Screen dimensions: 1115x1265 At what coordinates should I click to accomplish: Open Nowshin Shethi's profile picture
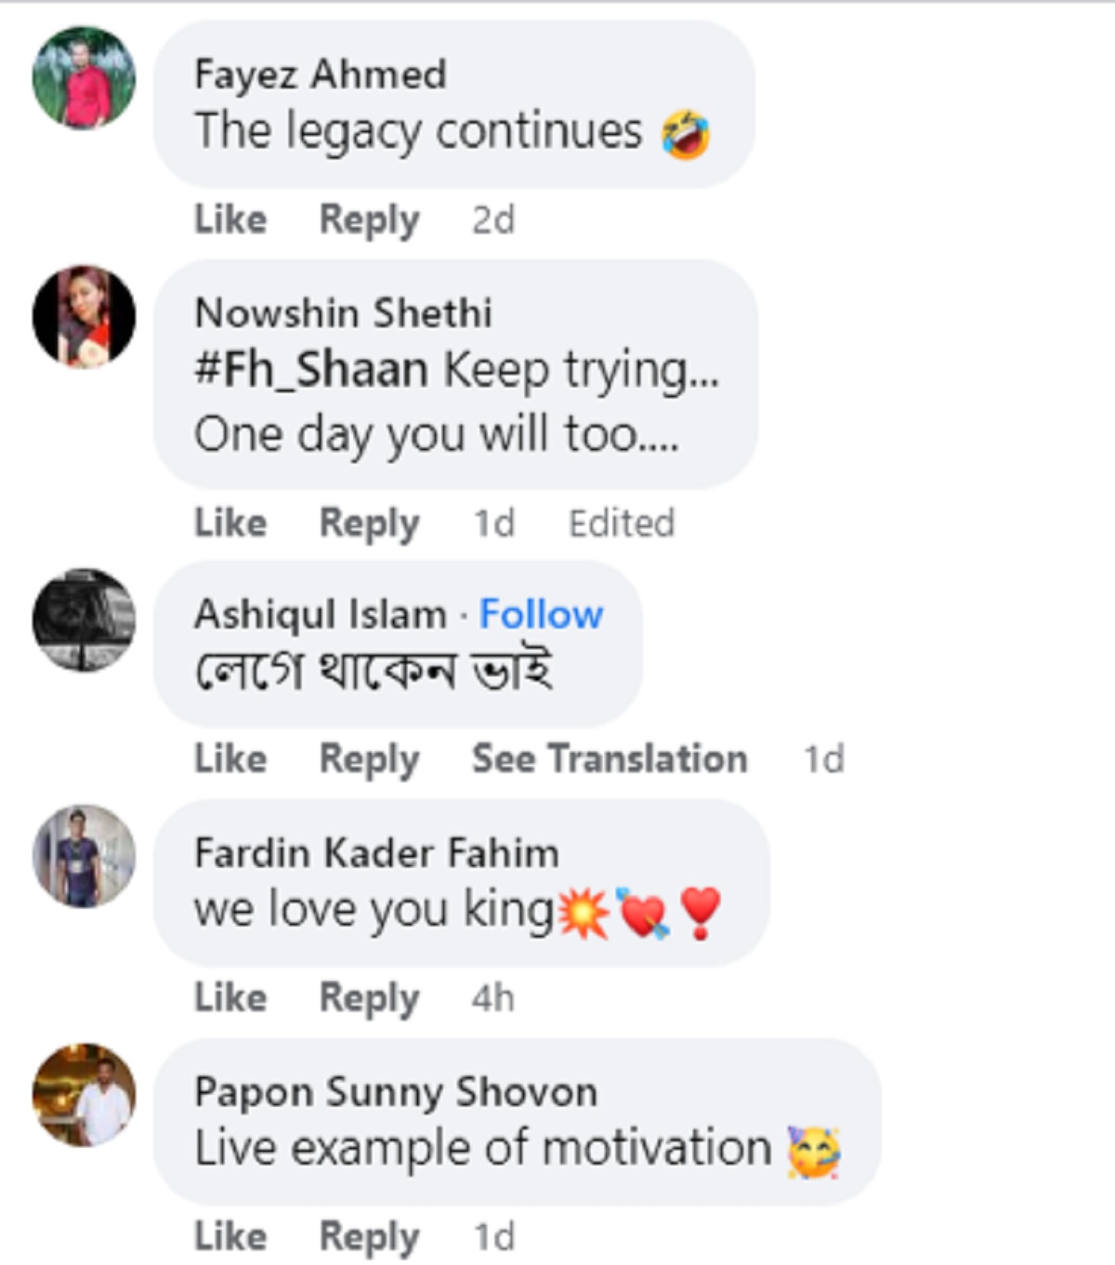coord(84,317)
